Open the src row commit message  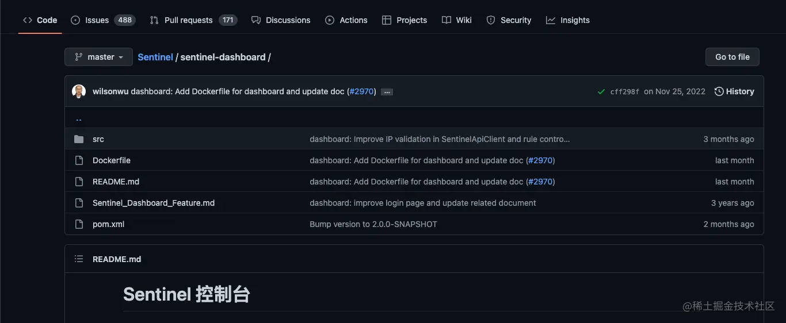pos(440,139)
